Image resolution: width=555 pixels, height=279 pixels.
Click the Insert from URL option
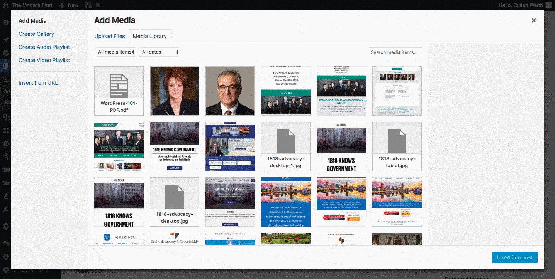pos(38,82)
